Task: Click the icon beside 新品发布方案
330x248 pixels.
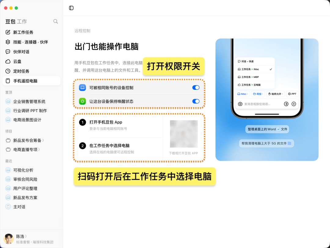Action: click(8, 198)
